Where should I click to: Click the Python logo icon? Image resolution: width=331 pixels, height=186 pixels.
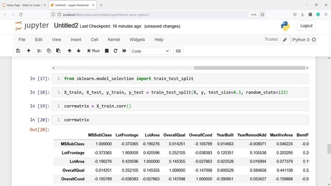[x=285, y=26]
